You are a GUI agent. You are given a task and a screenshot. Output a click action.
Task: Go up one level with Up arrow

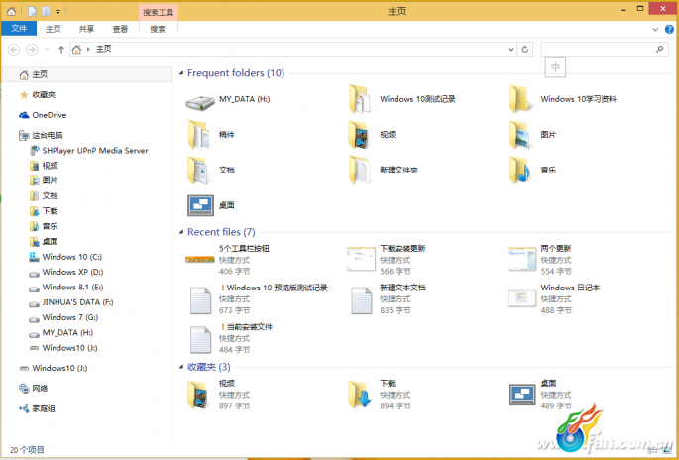click(61, 50)
